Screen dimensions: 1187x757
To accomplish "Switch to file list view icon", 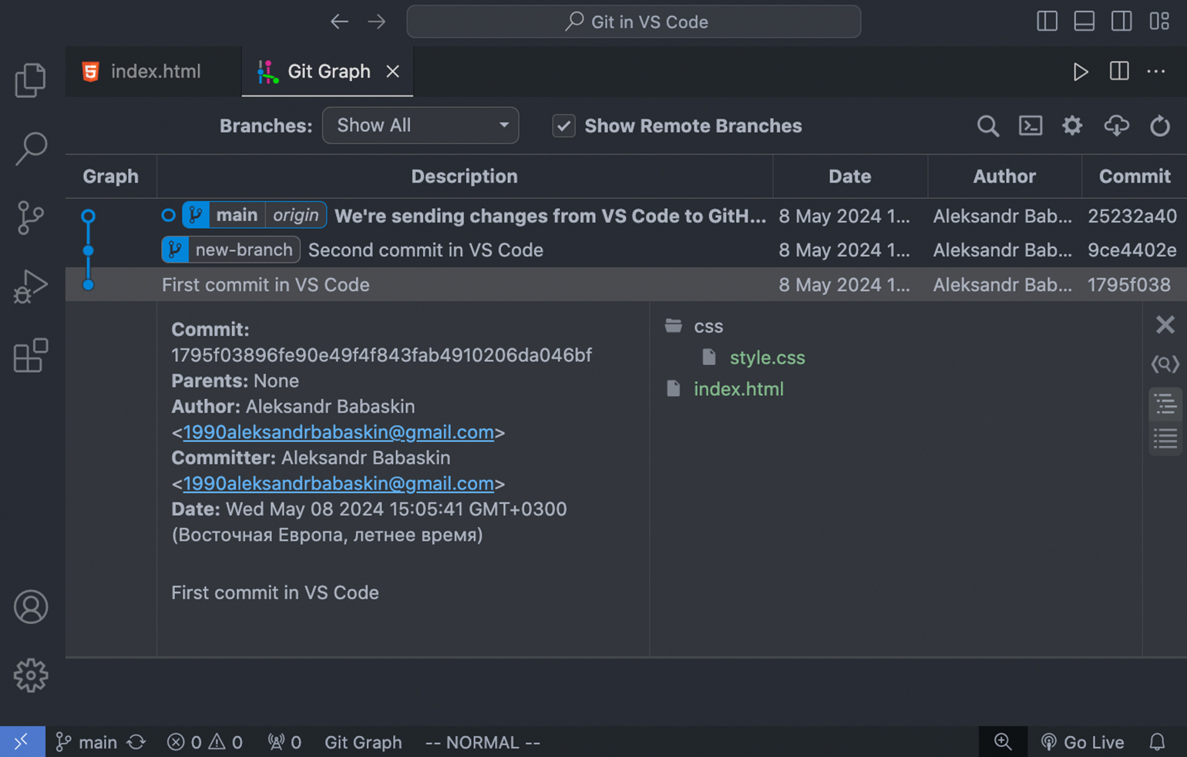I will 1165,439.
